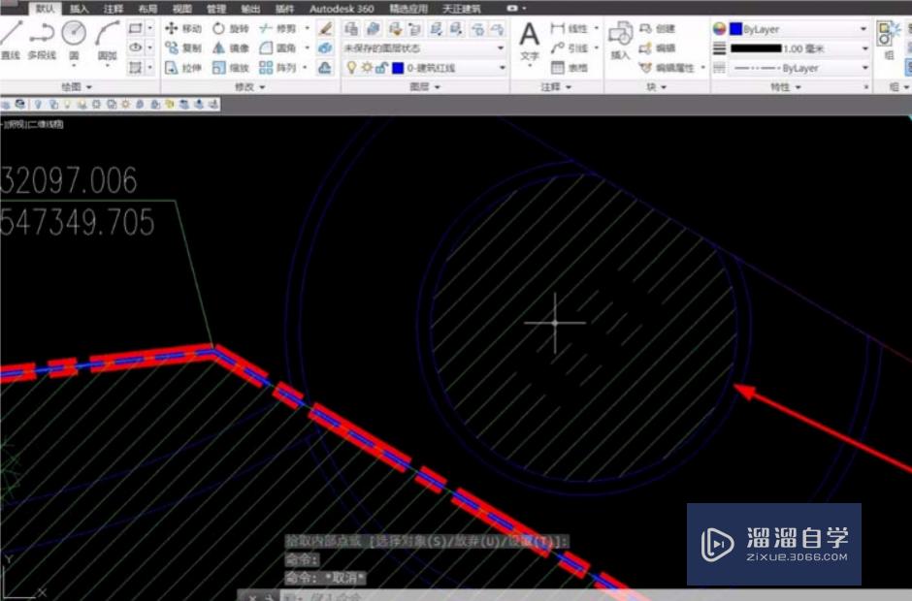This screenshot has height=601, width=912.
Task: Open the Autodesk 360 ribbon tab
Action: pyautogui.click(x=342, y=9)
